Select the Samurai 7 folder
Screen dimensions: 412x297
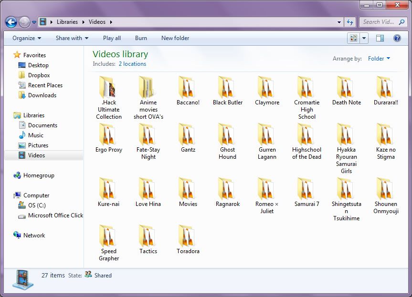[x=306, y=192]
